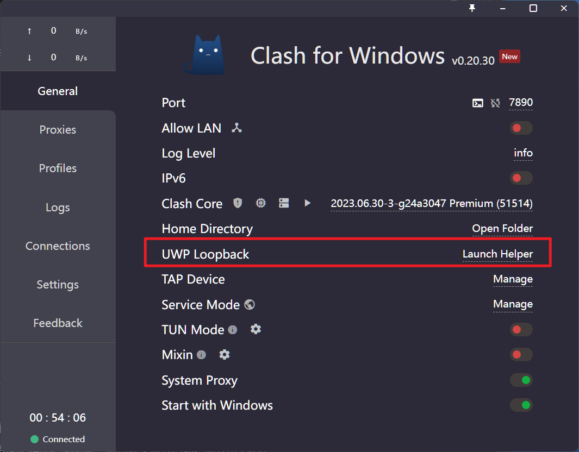Pin the window using the pin icon
Image resolution: width=579 pixels, height=452 pixels.
tap(472, 8)
